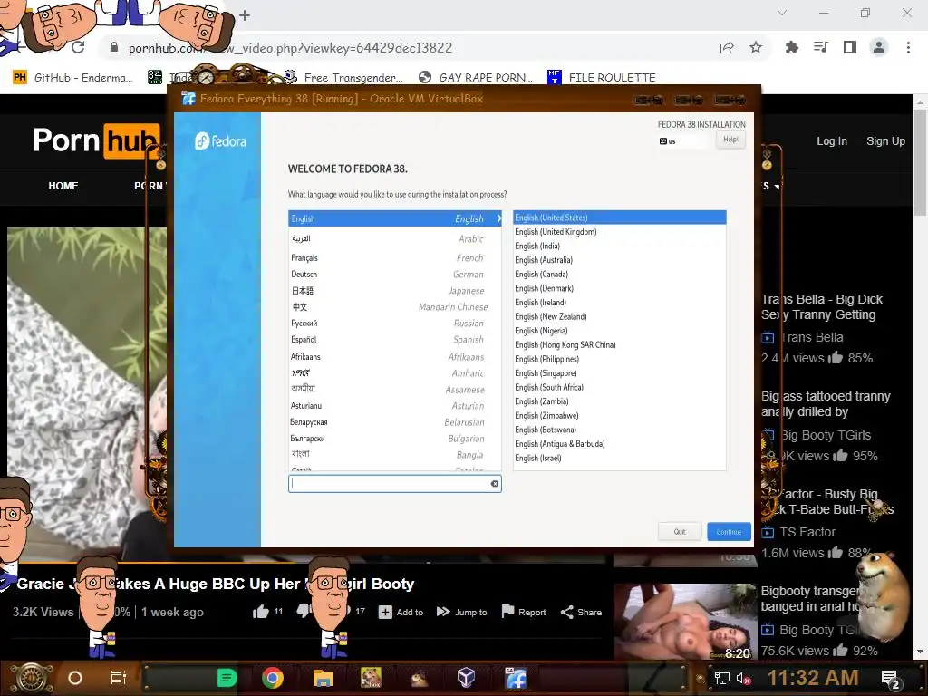Click the Report flag below the video
The height and width of the screenshot is (696, 928).
(x=524, y=612)
